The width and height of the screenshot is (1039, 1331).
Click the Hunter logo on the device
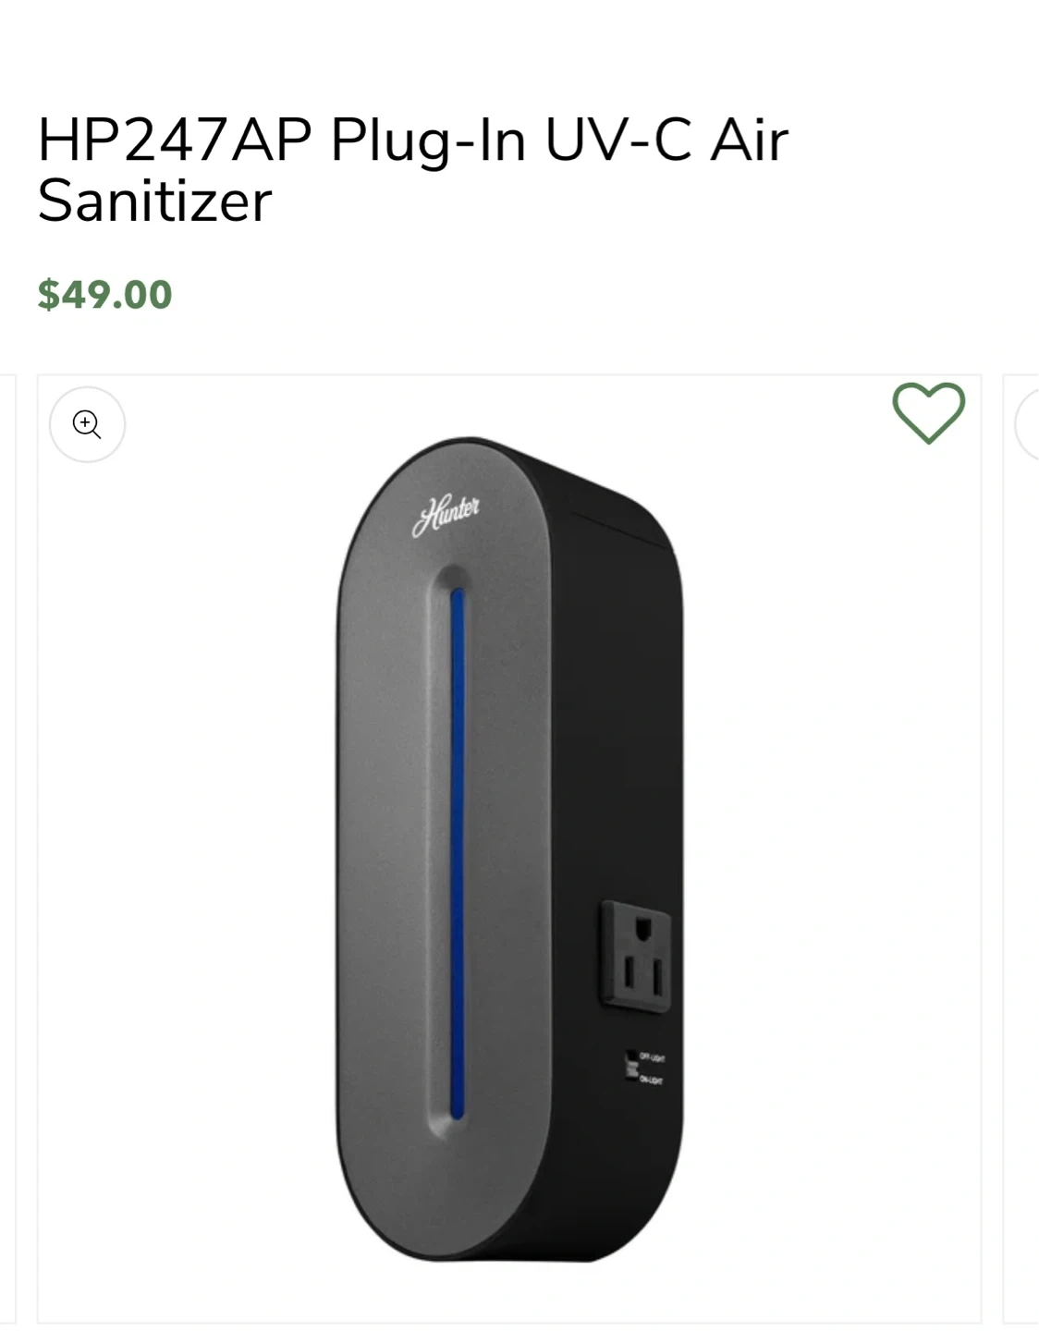[446, 516]
